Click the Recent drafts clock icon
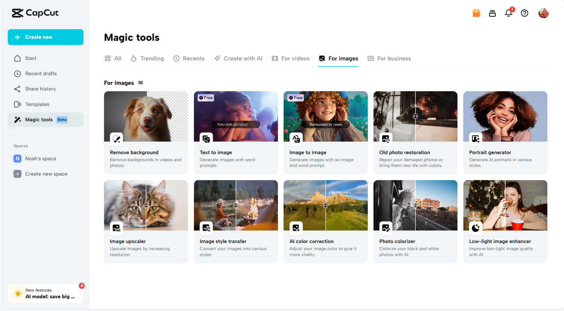This screenshot has width=564, height=311. [x=17, y=74]
